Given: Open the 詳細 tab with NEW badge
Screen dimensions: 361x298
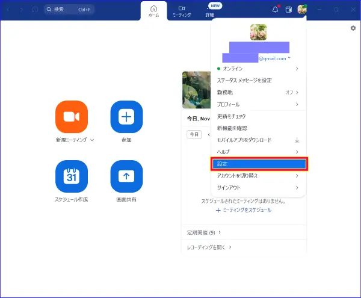Looking at the screenshot, I should point(210,11).
